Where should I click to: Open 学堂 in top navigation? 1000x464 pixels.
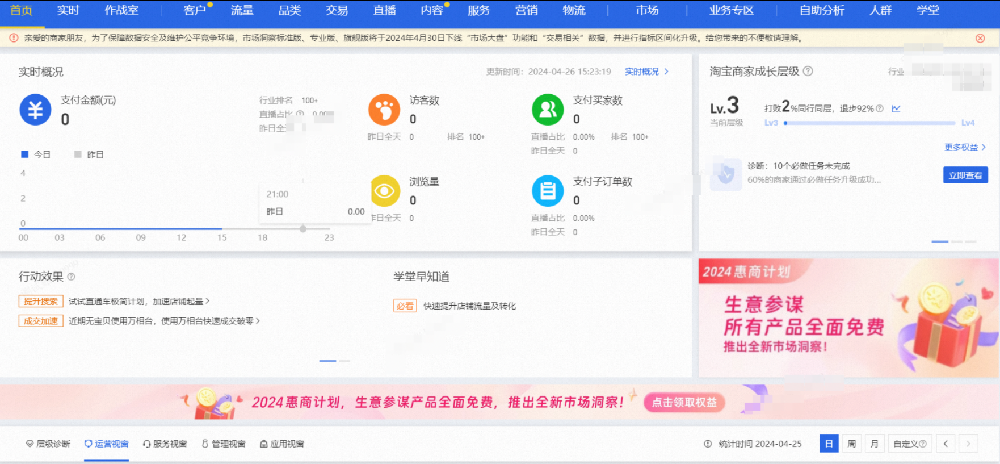(928, 10)
